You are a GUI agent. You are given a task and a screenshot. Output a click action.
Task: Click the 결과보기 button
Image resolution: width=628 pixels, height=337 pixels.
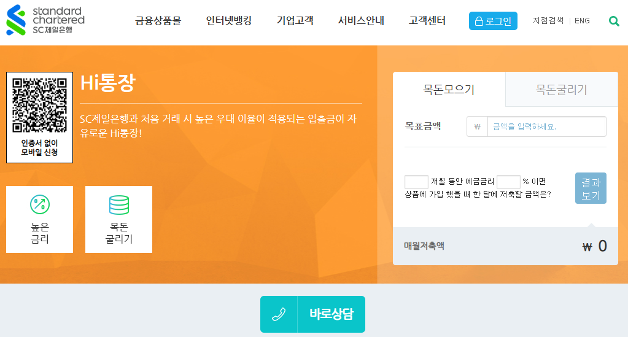pyautogui.click(x=591, y=188)
